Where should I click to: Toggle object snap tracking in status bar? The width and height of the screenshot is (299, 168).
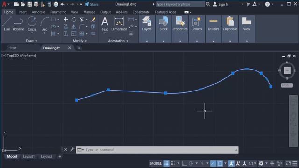(x=214, y=163)
